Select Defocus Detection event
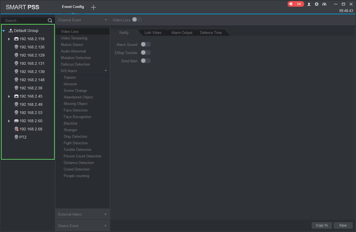The width and height of the screenshot is (356, 232). point(82,64)
